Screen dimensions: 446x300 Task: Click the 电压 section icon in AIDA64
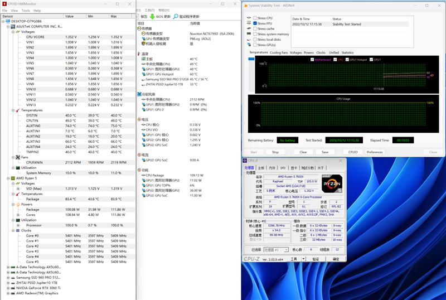(x=139, y=119)
